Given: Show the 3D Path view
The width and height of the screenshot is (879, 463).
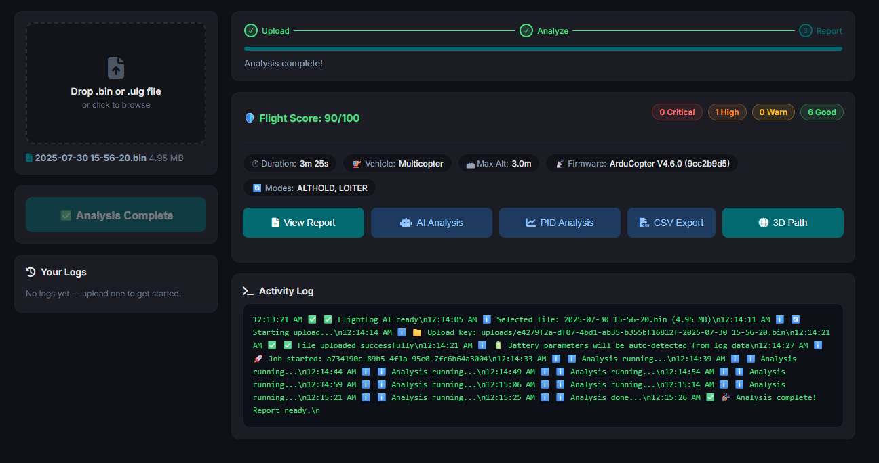Looking at the screenshot, I should pyautogui.click(x=783, y=223).
